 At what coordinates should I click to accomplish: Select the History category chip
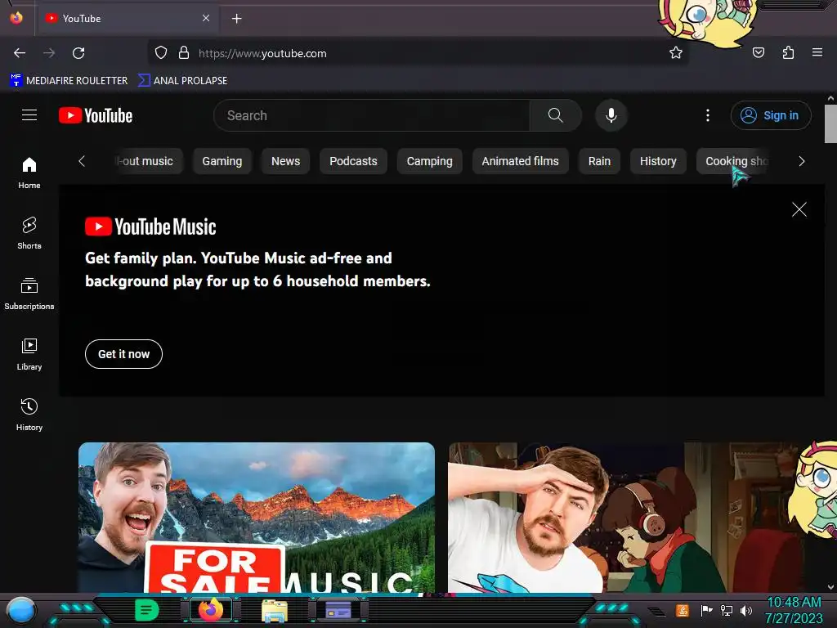tap(658, 161)
